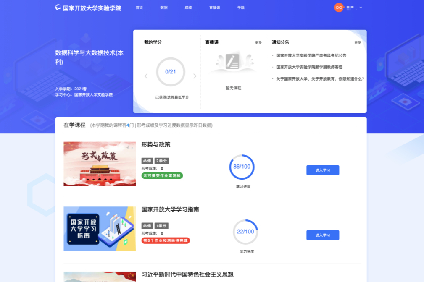Open the 直播课 nav item
The width and height of the screenshot is (424, 282).
(214, 8)
